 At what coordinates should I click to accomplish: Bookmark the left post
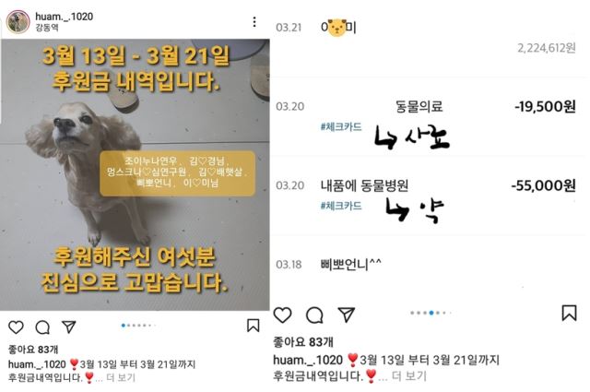tap(253, 326)
